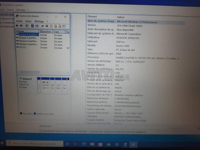
Task: Open Affichage menu in Gestion des disques
Action: 39,22
